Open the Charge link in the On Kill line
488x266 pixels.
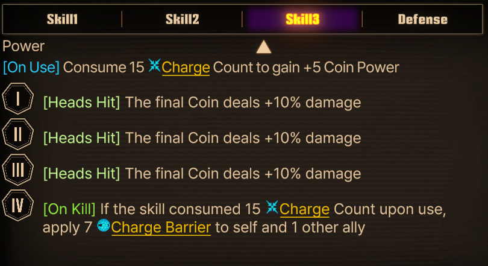coord(304,209)
